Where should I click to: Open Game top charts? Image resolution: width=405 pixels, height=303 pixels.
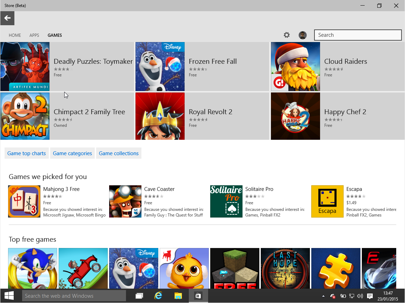click(26, 153)
